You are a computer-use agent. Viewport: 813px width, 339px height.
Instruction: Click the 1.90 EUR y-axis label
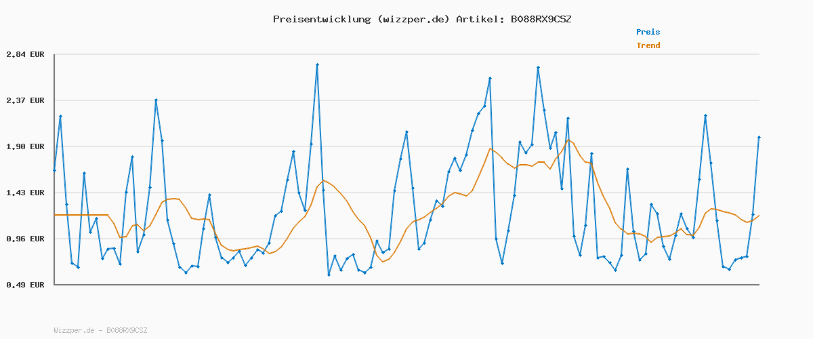coord(25,146)
